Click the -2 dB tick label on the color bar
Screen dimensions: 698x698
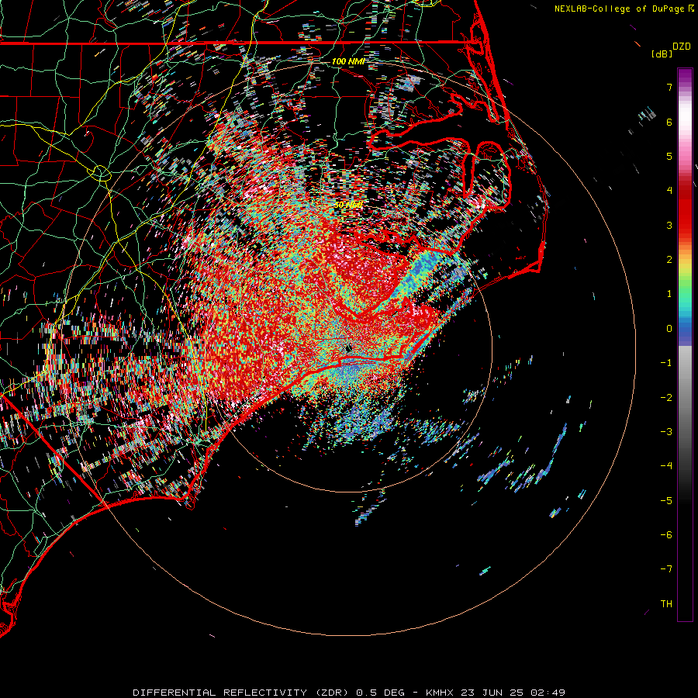click(666, 398)
